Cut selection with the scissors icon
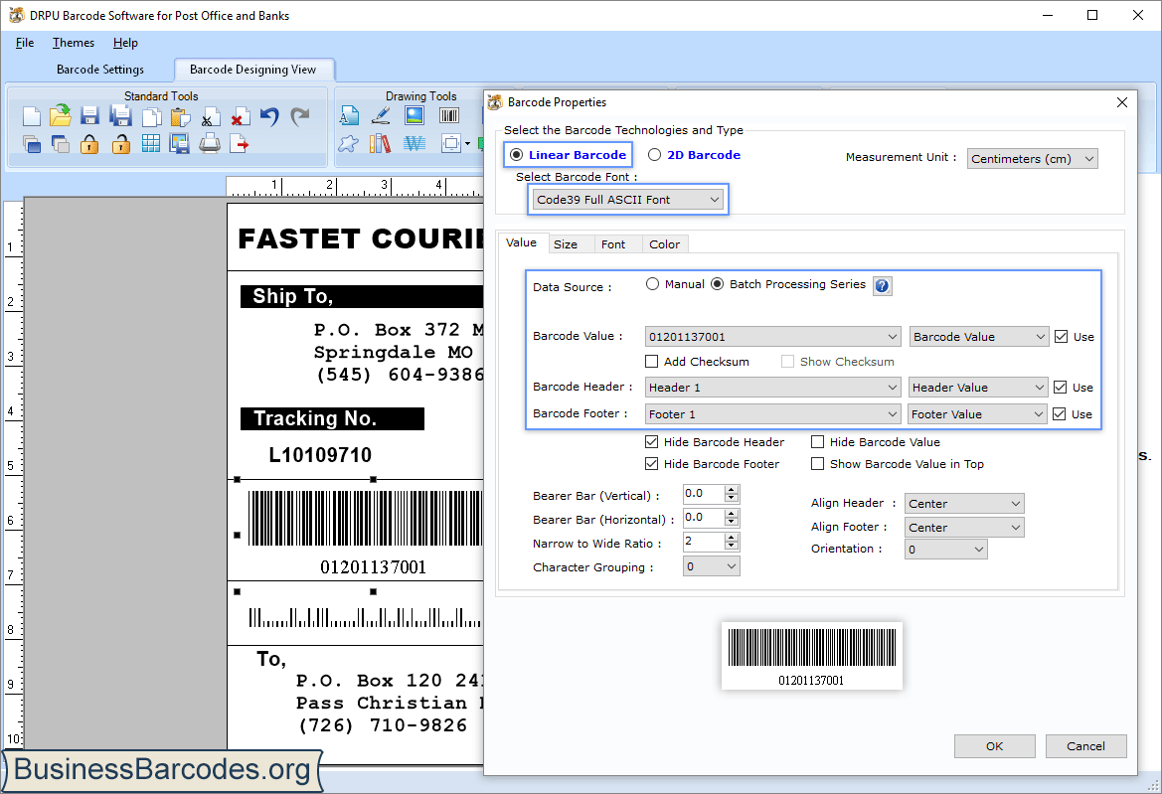Viewport: 1162px width, 794px height. 210,117
